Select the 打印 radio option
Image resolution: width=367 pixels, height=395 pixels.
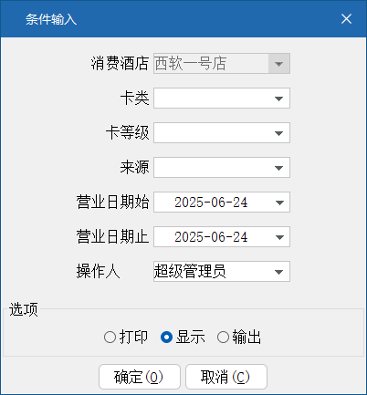[126, 337]
